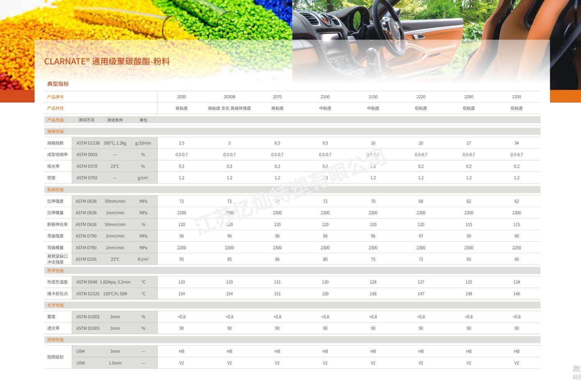Screen dimensions: 581x382
Task: Select flexural modulus value "2250"
Action: pyautogui.click(x=517, y=247)
